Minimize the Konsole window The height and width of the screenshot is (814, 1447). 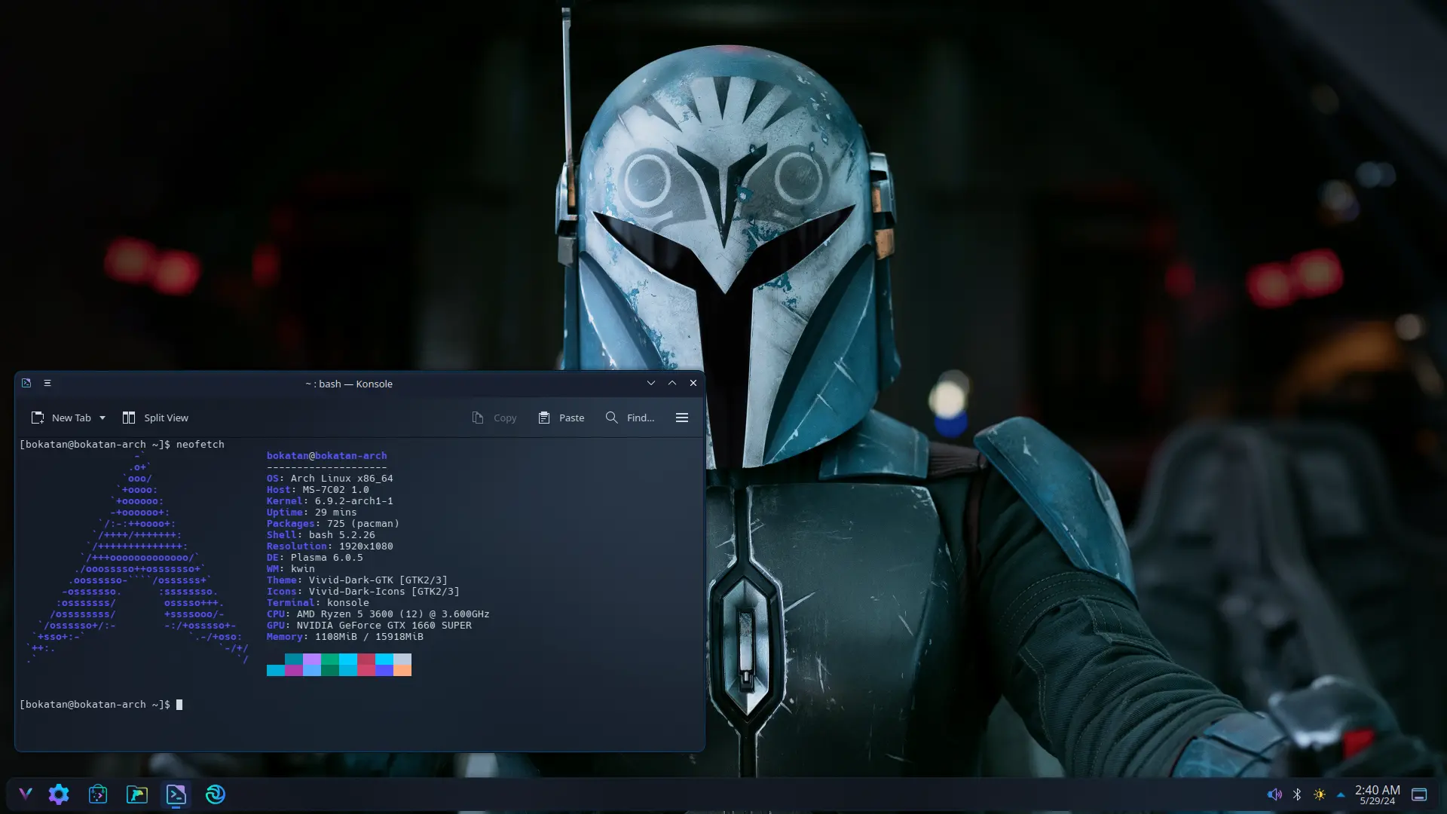(x=651, y=383)
